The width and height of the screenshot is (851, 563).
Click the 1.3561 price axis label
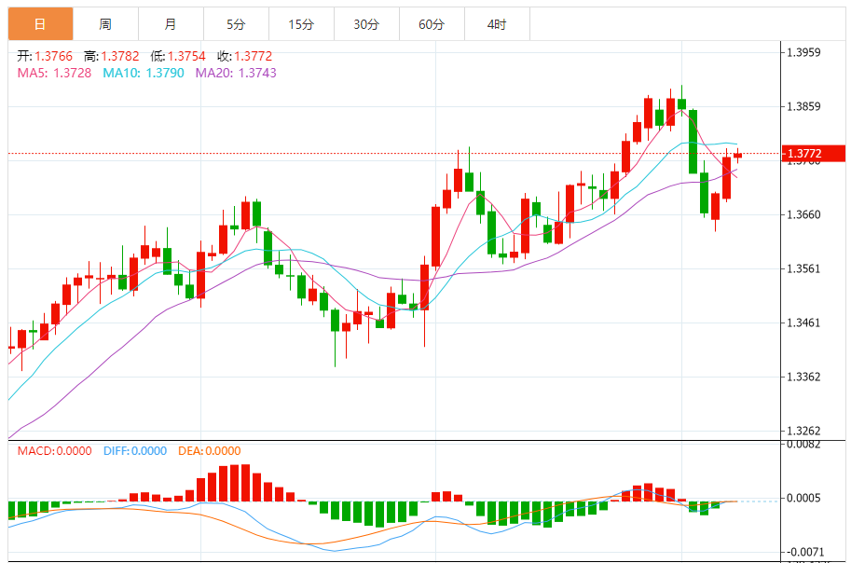point(803,268)
